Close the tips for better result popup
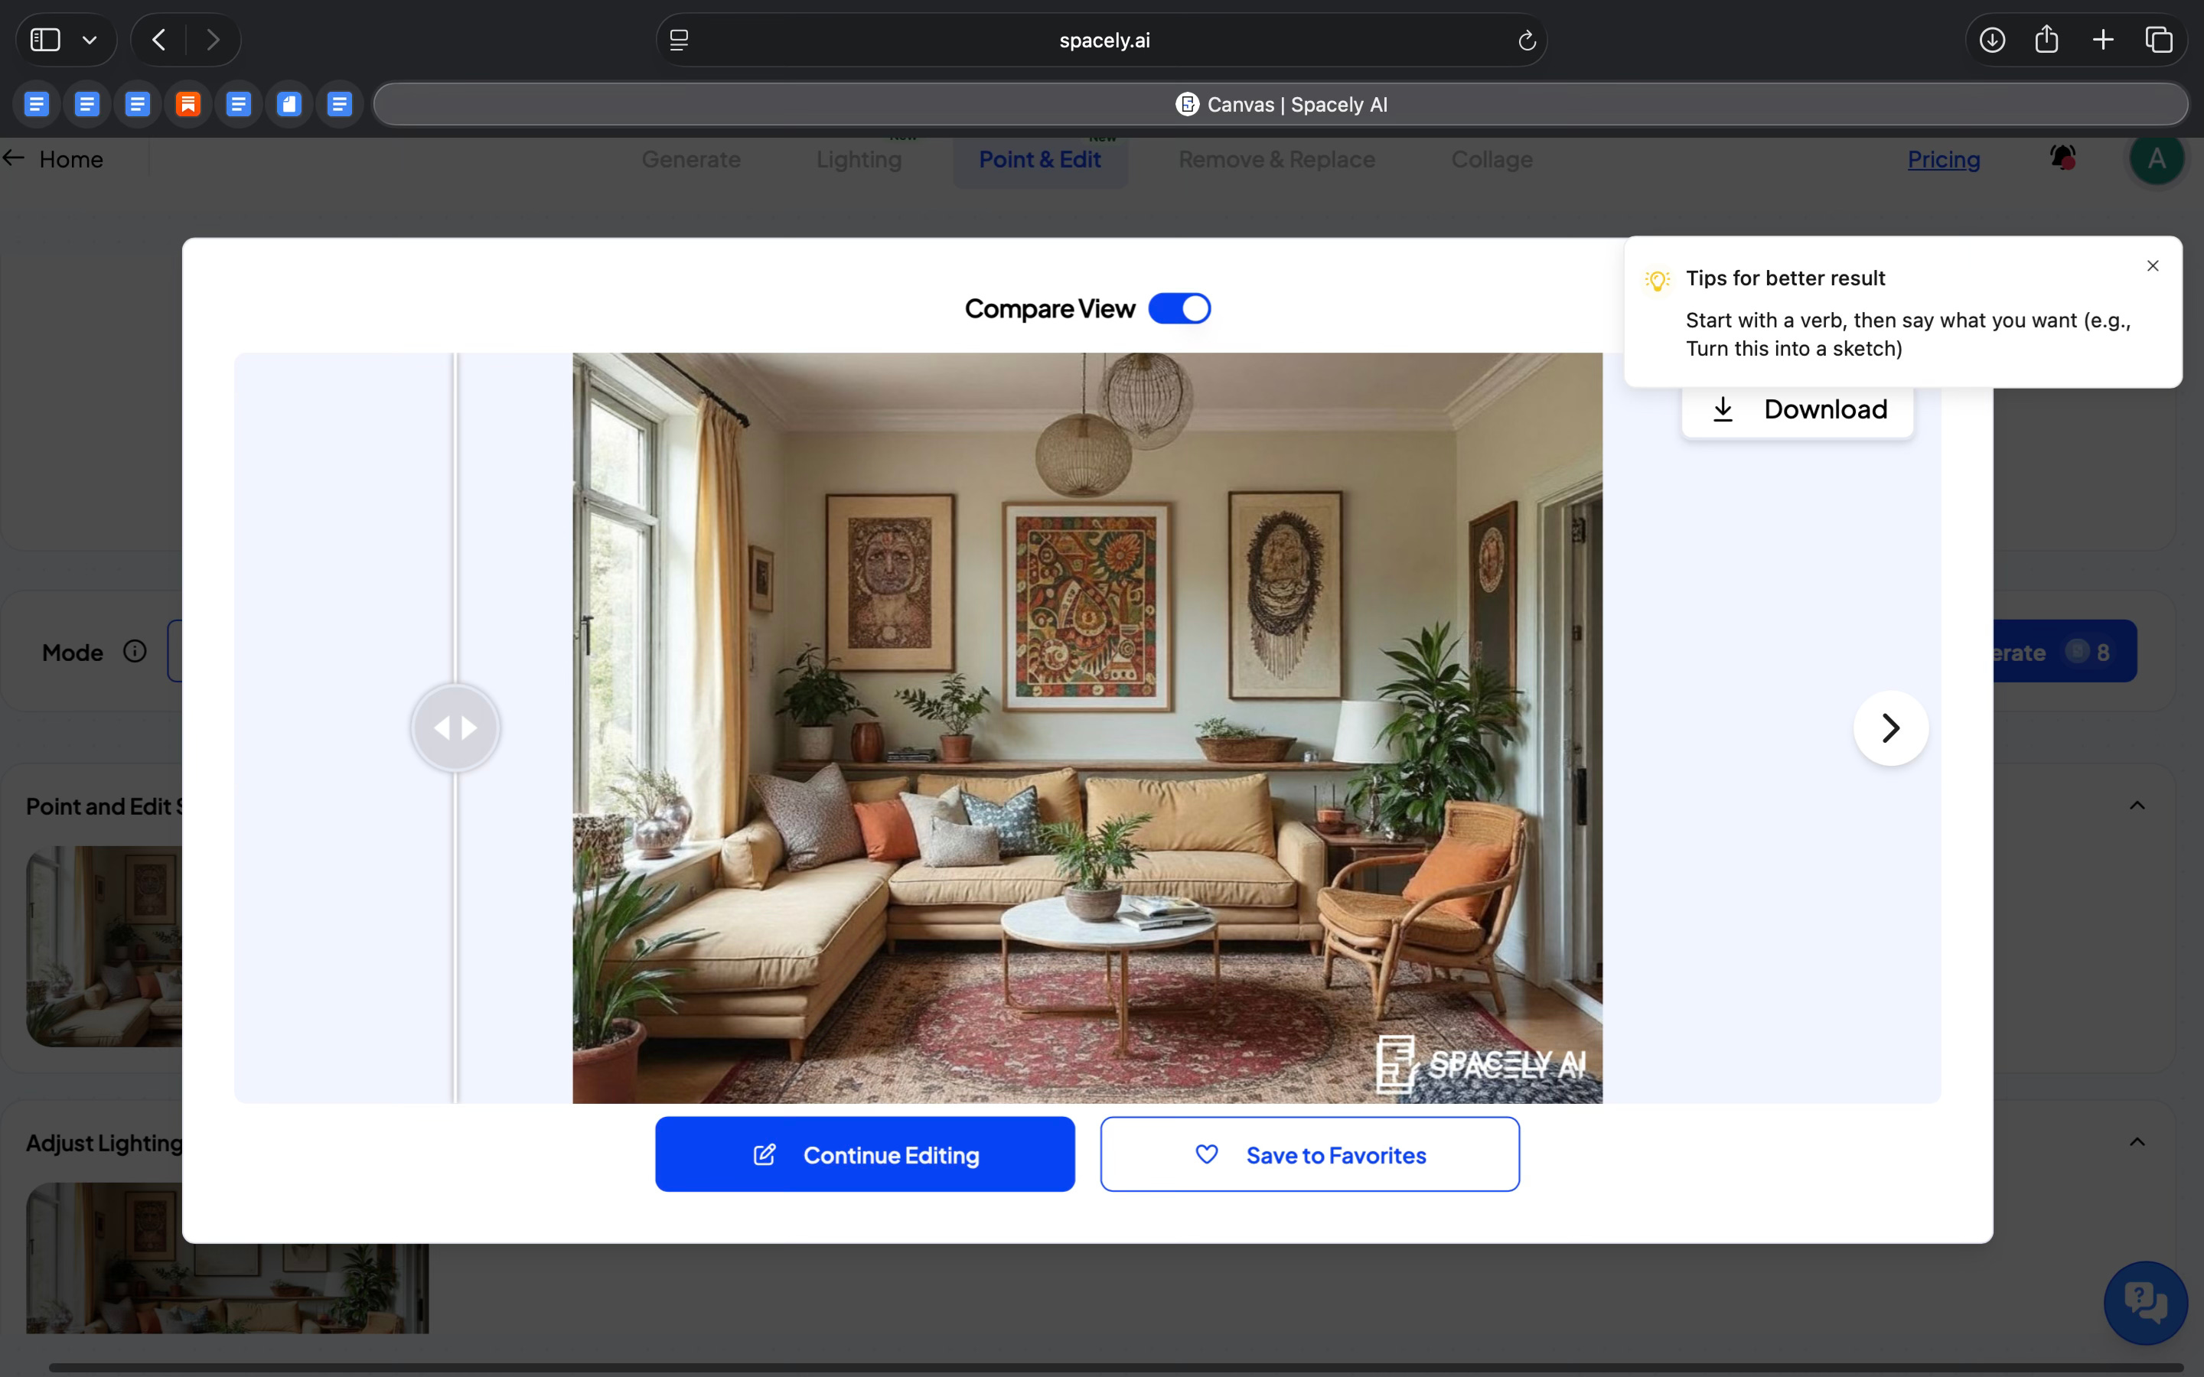Screen dimensions: 2204x1377 pyautogui.click(x=2152, y=266)
